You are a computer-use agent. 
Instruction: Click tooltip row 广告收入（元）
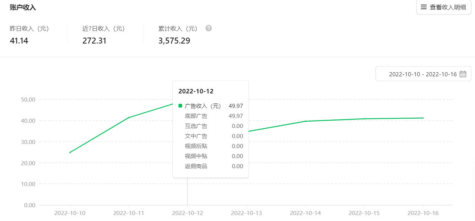(211, 106)
